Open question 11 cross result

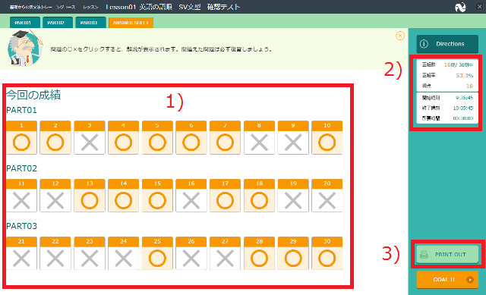coord(21,196)
